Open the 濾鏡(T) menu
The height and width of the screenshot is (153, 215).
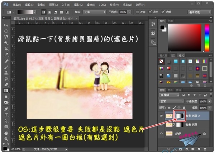pos(91,5)
